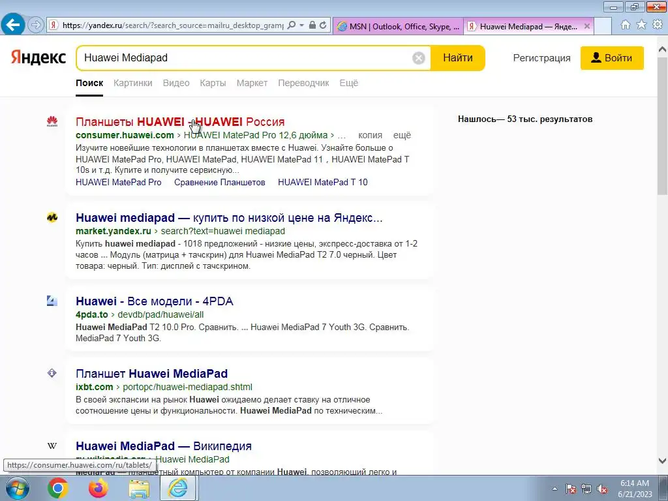Screen dimensions: 668x501
Task: Click the address bar search magnifier icon
Action: (x=292, y=25)
